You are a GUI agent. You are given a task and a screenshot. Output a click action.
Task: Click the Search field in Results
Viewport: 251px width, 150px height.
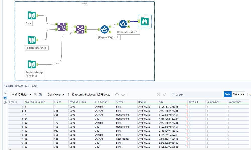pyautogui.click(x=196, y=95)
